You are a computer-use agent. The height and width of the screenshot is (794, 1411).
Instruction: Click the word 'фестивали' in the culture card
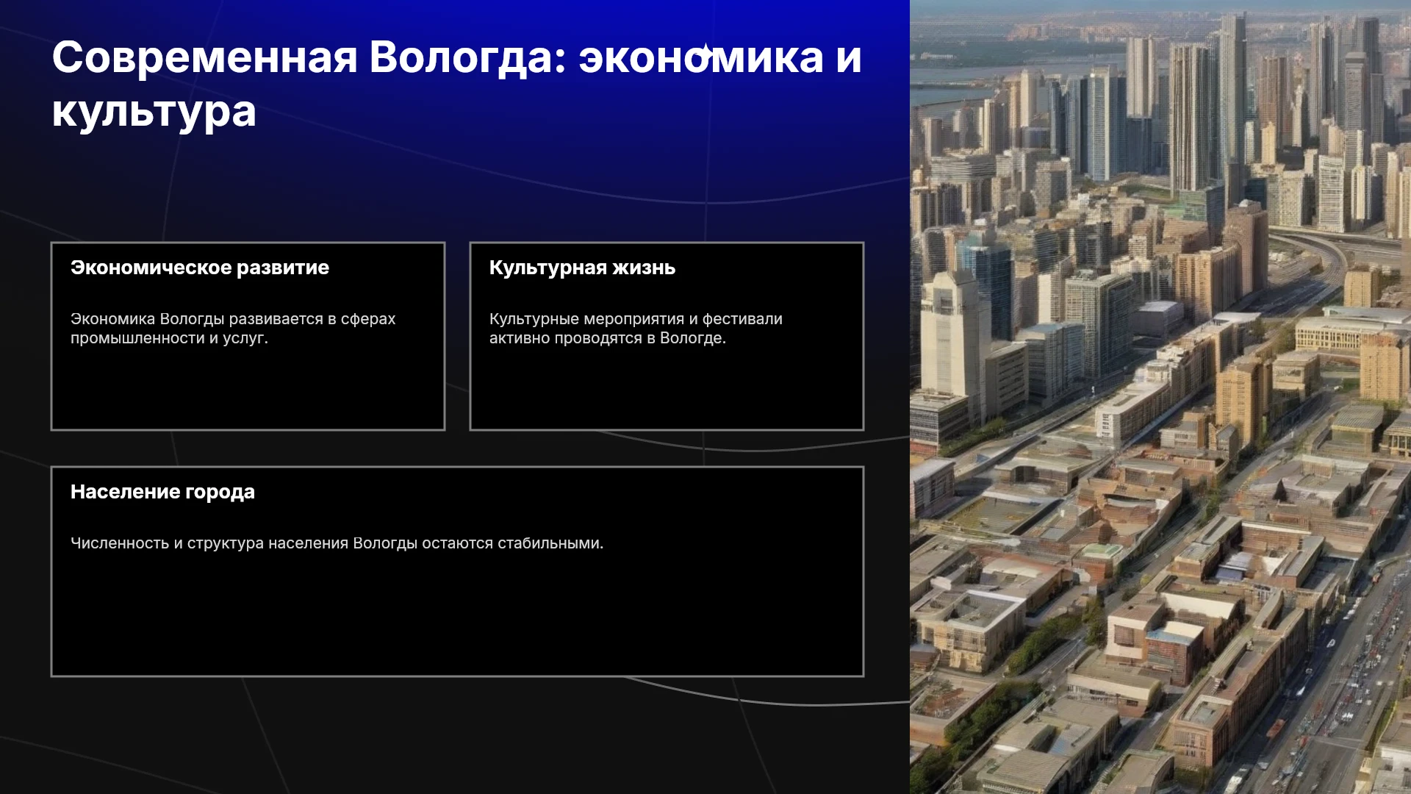(x=742, y=319)
